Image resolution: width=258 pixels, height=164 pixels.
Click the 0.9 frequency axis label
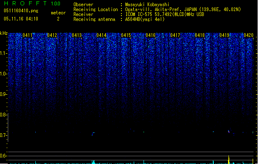[x=4, y=94]
